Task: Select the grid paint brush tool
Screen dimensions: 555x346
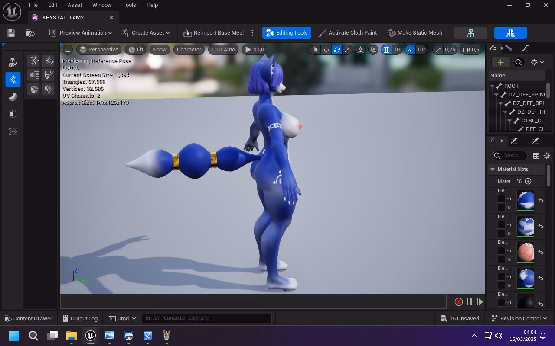Action: click(x=49, y=75)
